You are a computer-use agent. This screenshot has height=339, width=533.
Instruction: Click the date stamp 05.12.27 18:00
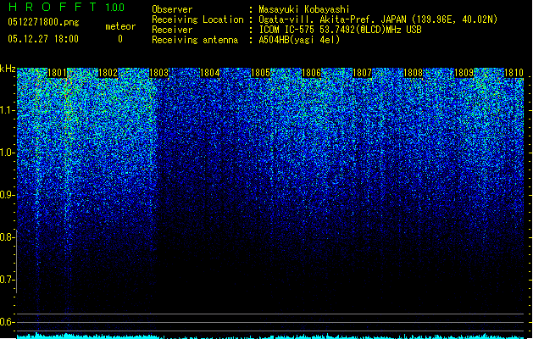coord(43,39)
